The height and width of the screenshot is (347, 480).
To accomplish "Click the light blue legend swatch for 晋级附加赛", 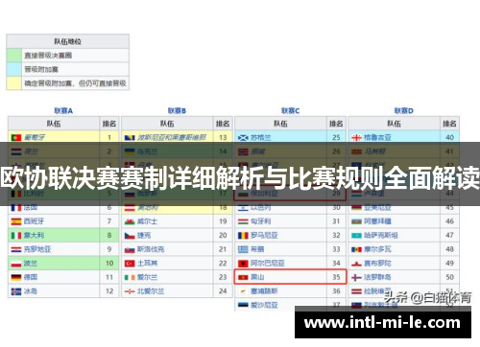I will (14, 69).
